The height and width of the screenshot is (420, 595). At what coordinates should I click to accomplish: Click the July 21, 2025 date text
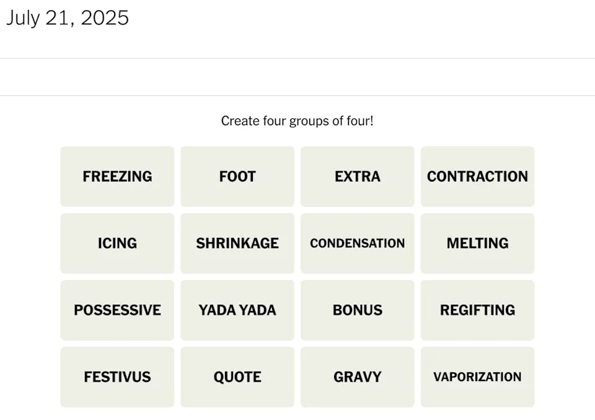pyautogui.click(x=68, y=18)
